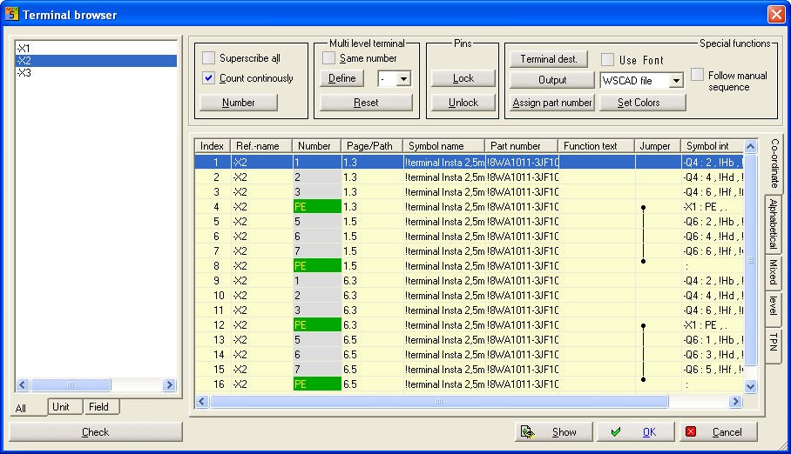Lock the pins

pyautogui.click(x=463, y=78)
